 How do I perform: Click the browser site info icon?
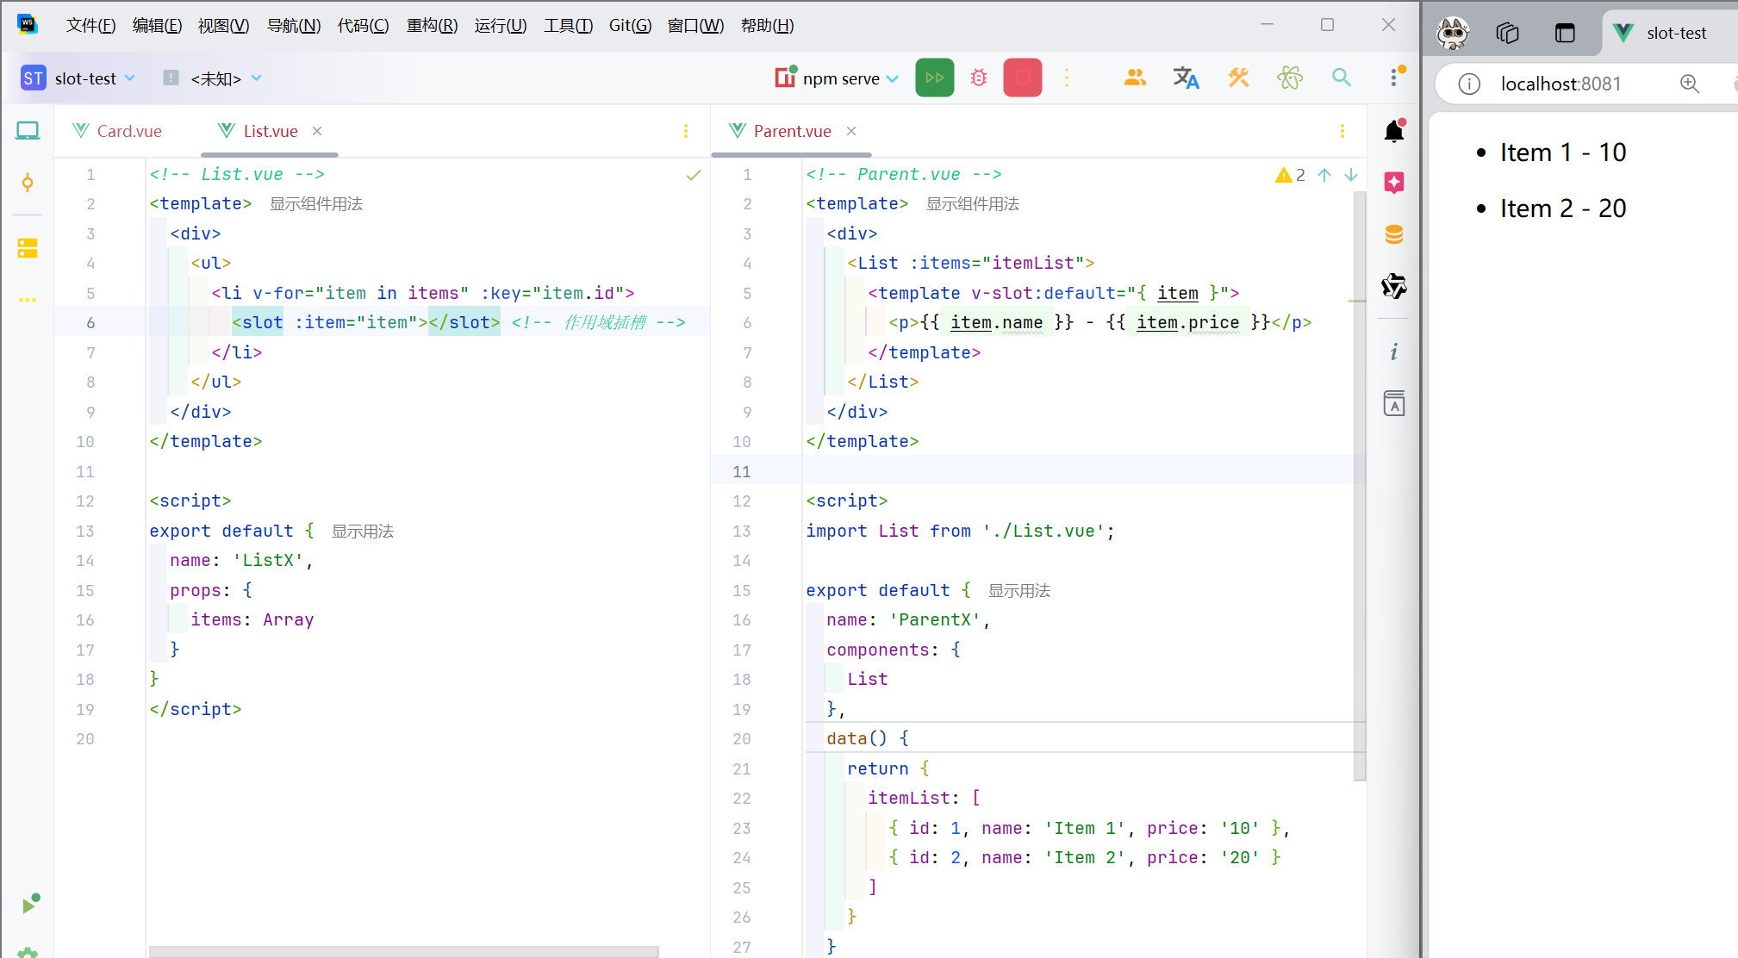click(x=1469, y=84)
